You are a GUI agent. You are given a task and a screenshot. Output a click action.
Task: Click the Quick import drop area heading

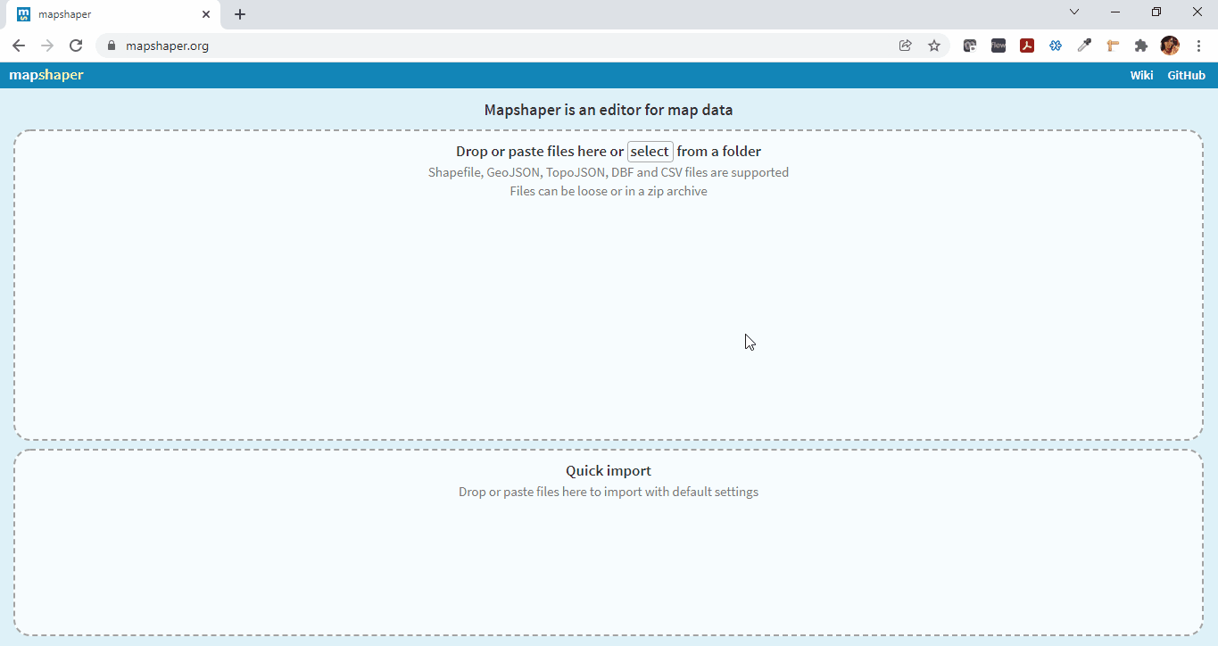(x=609, y=471)
